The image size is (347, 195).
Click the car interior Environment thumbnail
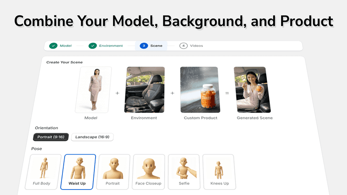point(145,90)
